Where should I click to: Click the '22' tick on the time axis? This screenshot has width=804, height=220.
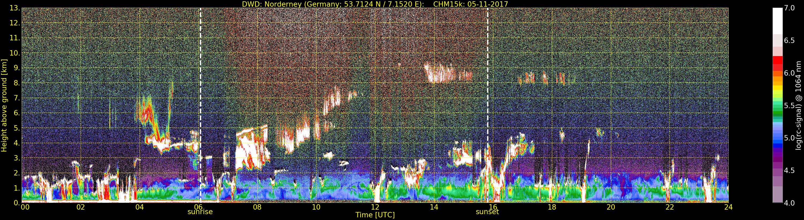(x=670, y=207)
